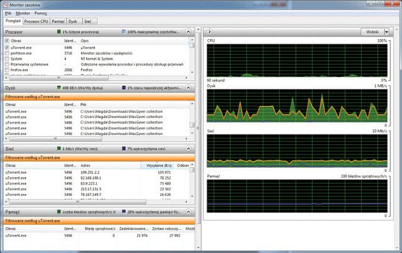Uncheck the uTorrent.exe process checkbox
This screenshot has height=253, width=402.
7,48
